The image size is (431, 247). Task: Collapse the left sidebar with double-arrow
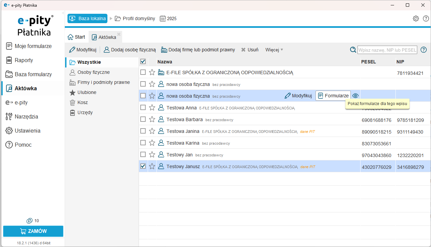pyautogui.click(x=63, y=12)
